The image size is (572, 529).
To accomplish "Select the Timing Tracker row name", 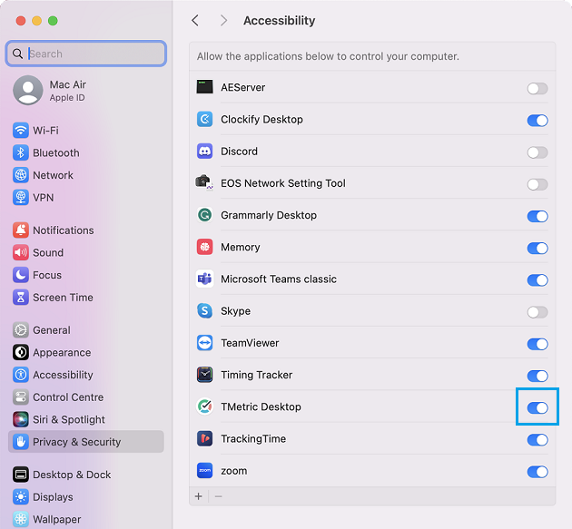I will click(x=256, y=375).
